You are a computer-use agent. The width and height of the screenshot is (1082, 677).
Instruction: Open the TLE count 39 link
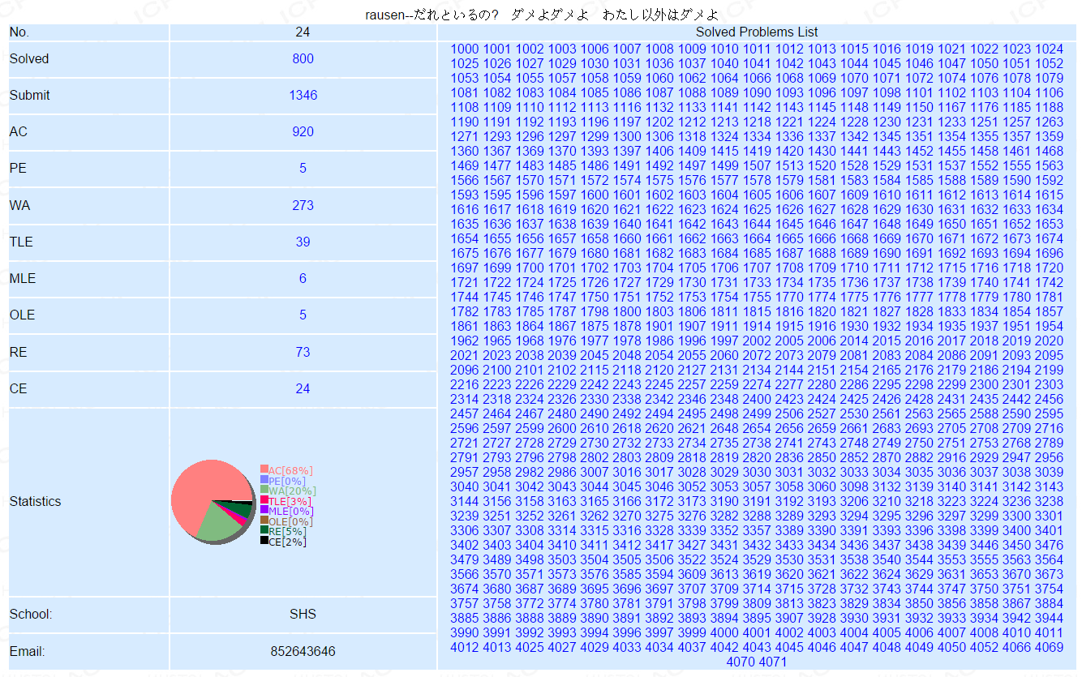303,242
